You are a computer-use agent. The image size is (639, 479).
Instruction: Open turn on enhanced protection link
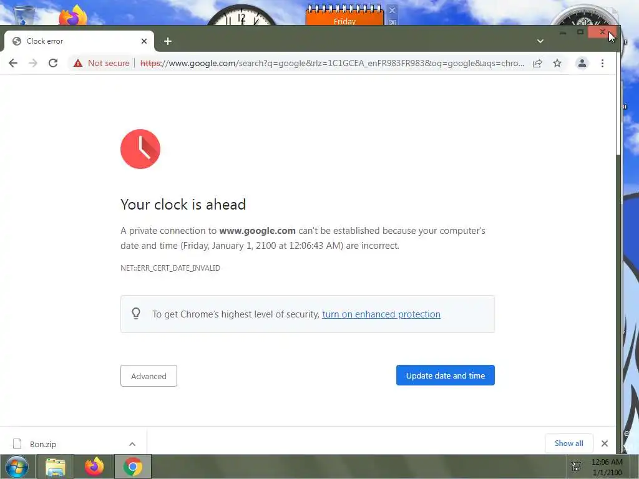pyautogui.click(x=381, y=314)
